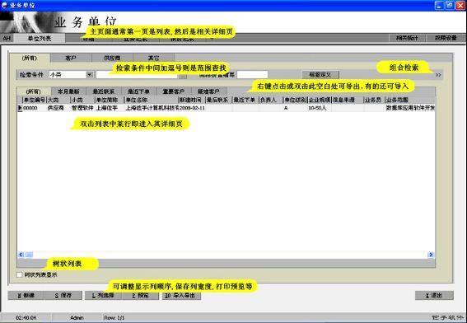Switch to the 最近联系 filter tab

tap(103, 91)
